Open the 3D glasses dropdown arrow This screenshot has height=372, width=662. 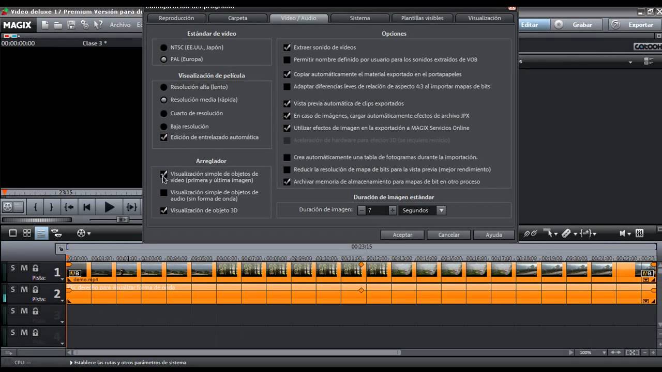coord(18,36)
